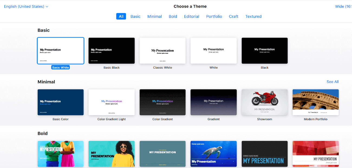
Task: Pick the Basic Color blue theme
Action: pyautogui.click(x=60, y=102)
